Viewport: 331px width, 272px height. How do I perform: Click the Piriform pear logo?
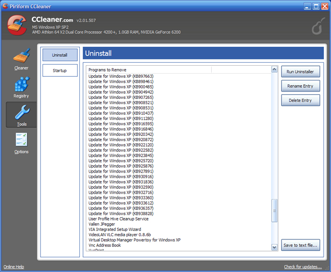pyautogui.click(x=318, y=26)
